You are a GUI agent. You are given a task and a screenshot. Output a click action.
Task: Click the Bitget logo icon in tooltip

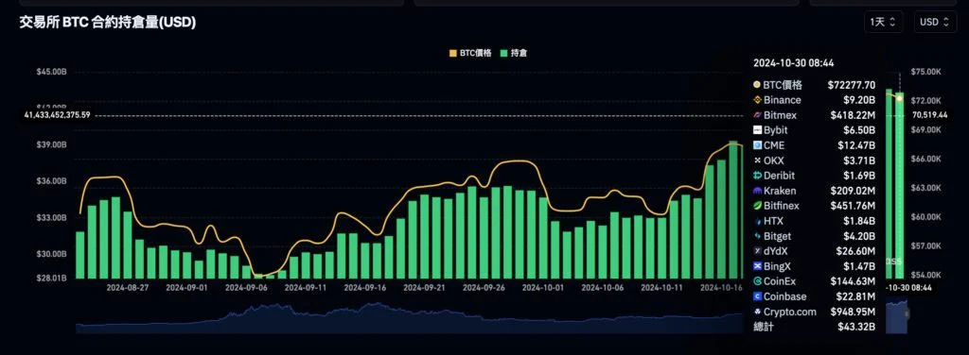[757, 236]
